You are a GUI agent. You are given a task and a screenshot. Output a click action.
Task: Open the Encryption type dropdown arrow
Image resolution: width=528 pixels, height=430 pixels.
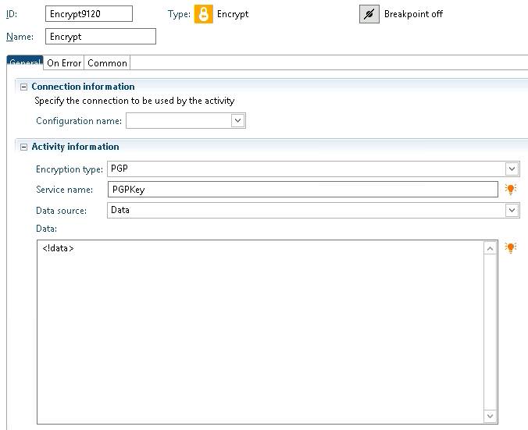pyautogui.click(x=512, y=169)
